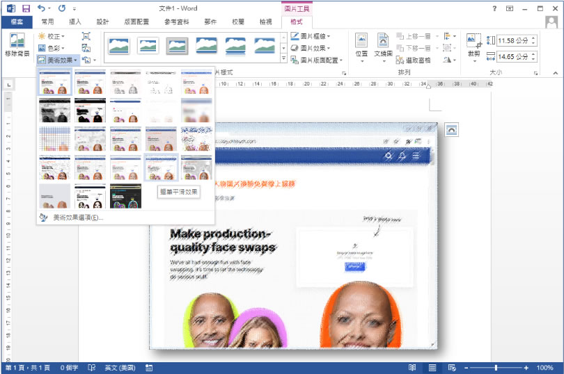
Task: Switch to the 版面配置 layout tab
Action: 136,22
